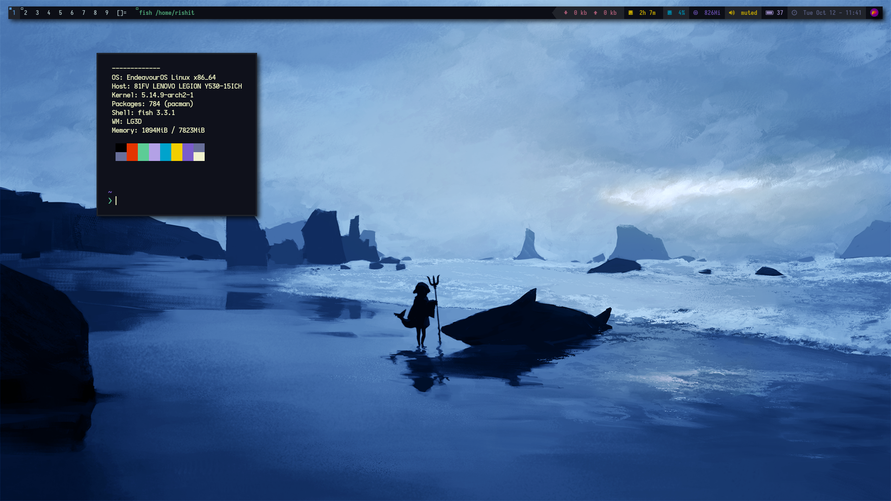Click the red color block in terminal
This screenshot has width=891, height=501.
pos(132,152)
